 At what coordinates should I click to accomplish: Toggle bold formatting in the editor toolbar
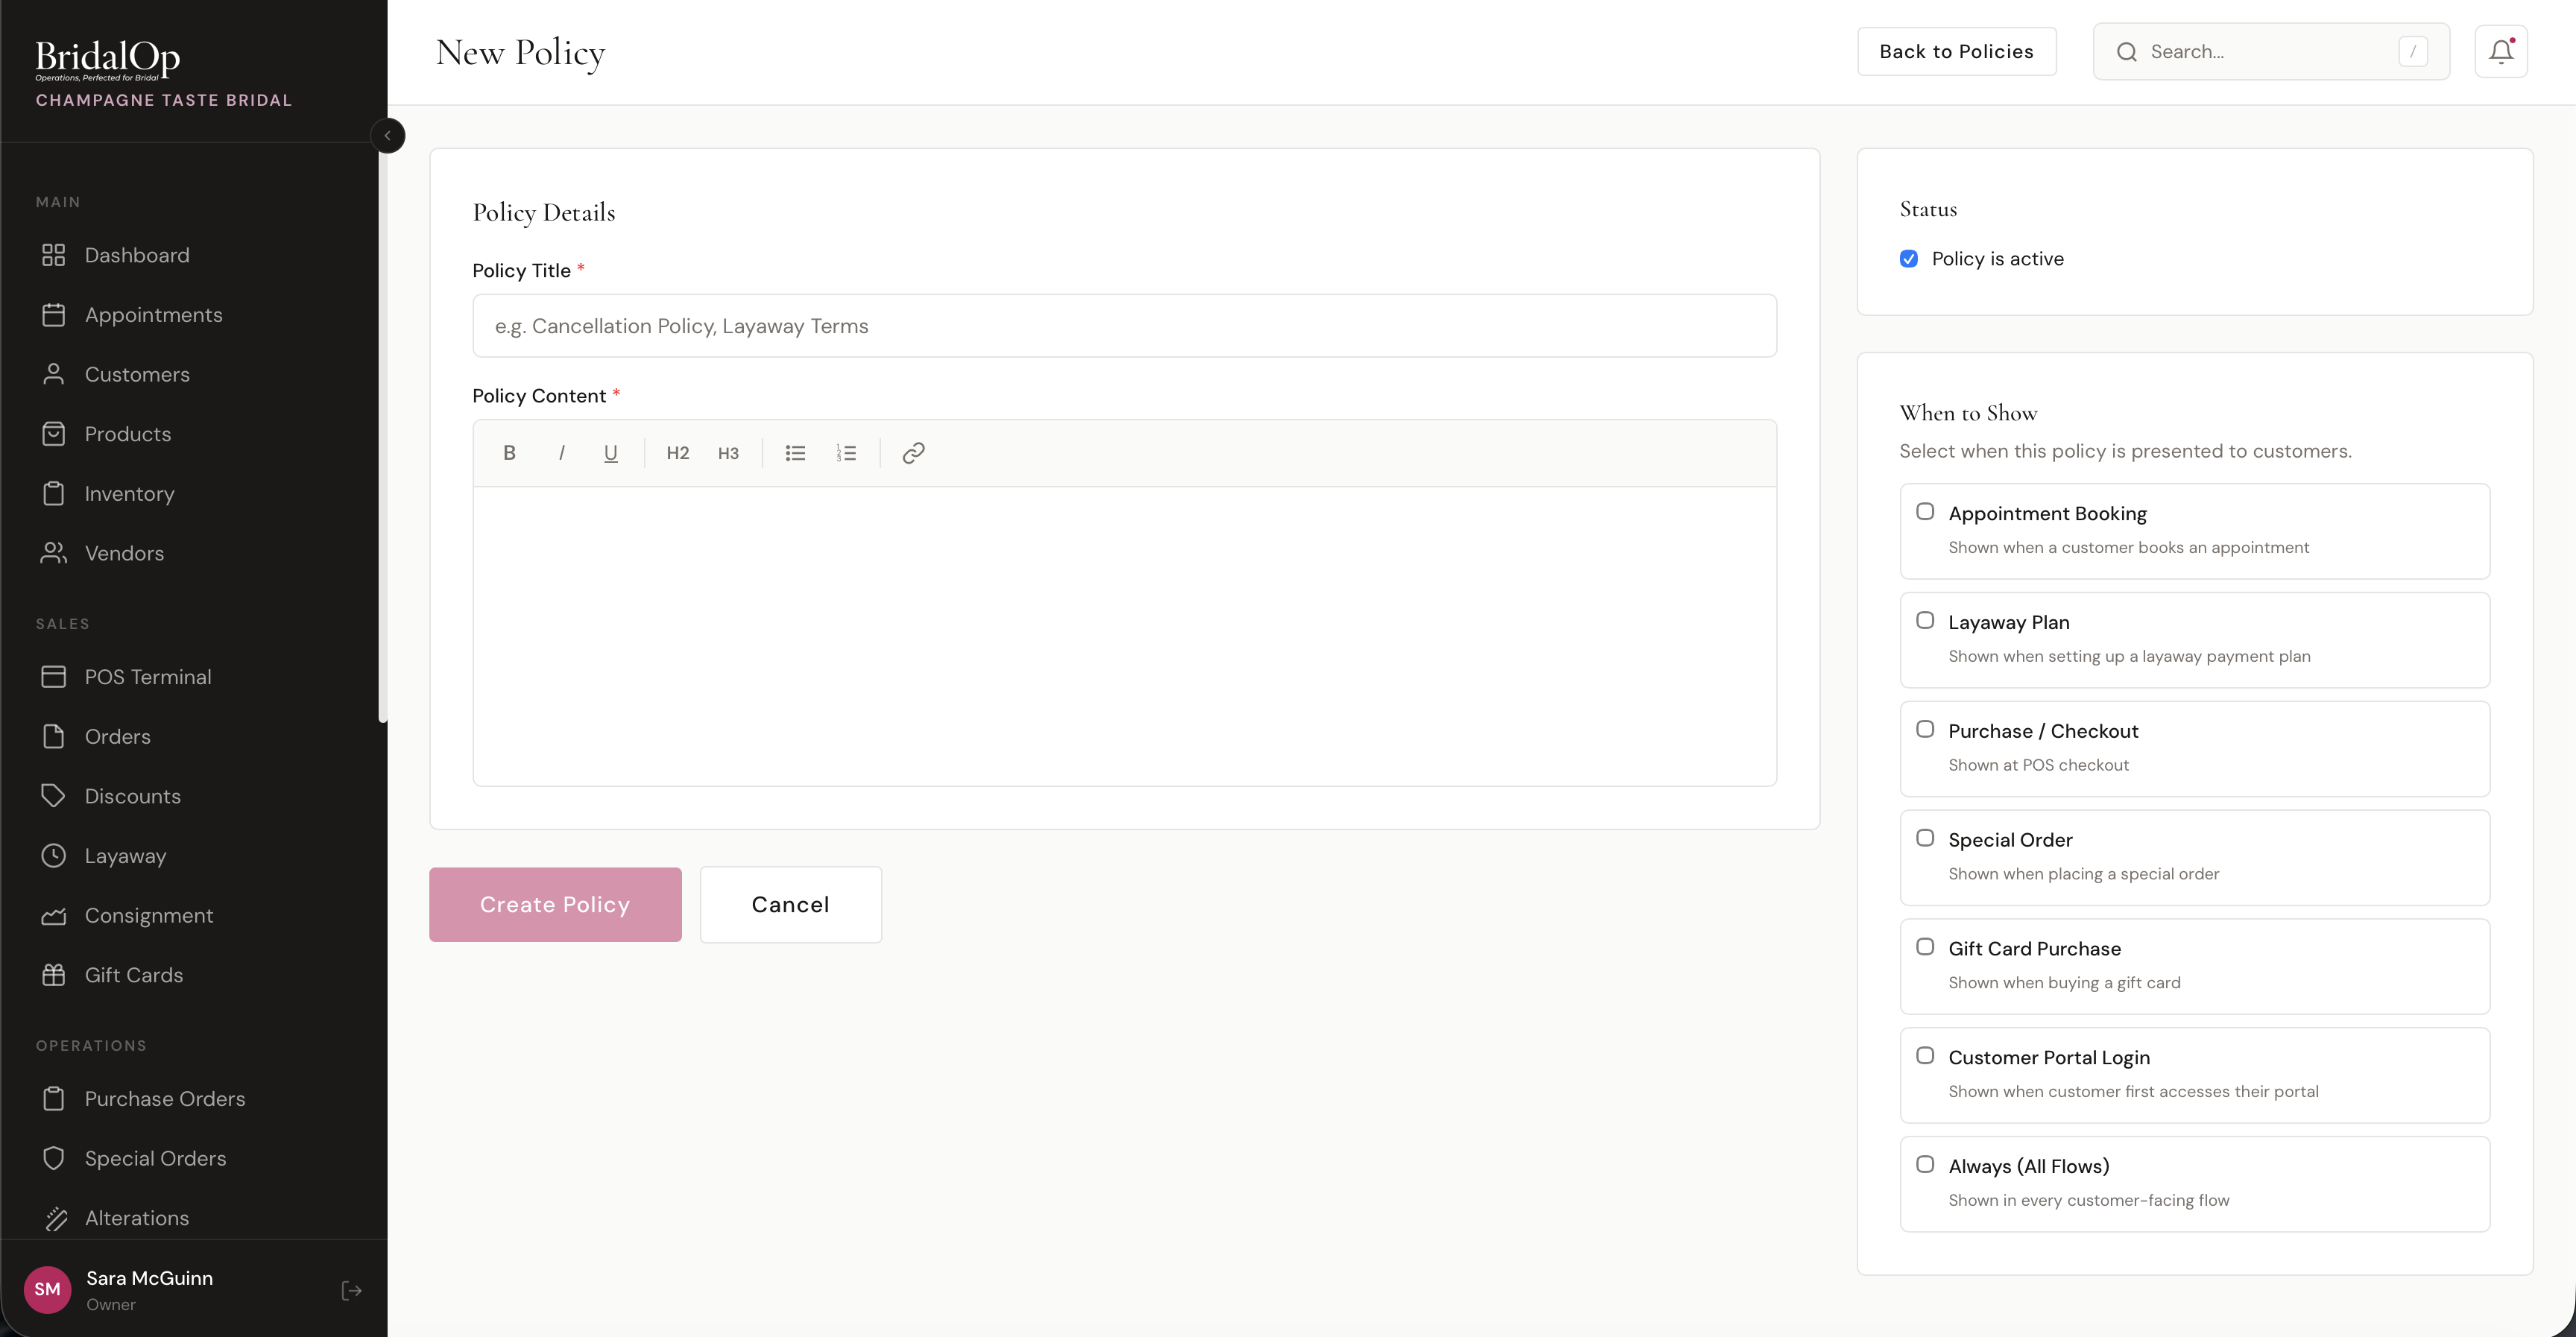(x=509, y=453)
